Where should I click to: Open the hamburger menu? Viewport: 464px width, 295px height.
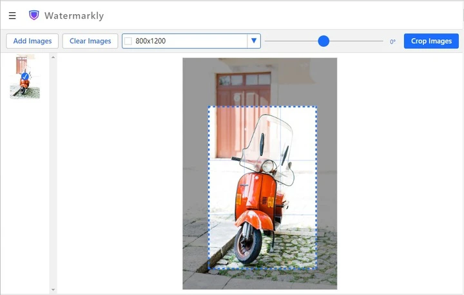pos(12,15)
